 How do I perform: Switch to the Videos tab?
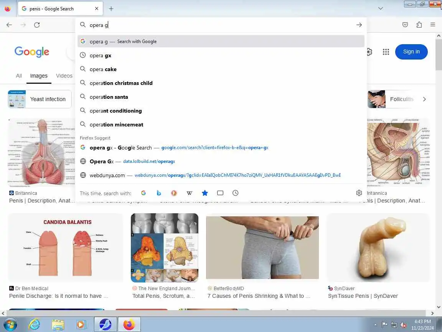pyautogui.click(x=64, y=76)
